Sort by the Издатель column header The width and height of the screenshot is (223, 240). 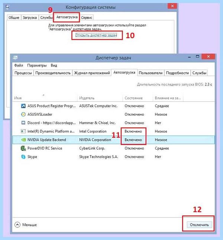tap(100, 98)
